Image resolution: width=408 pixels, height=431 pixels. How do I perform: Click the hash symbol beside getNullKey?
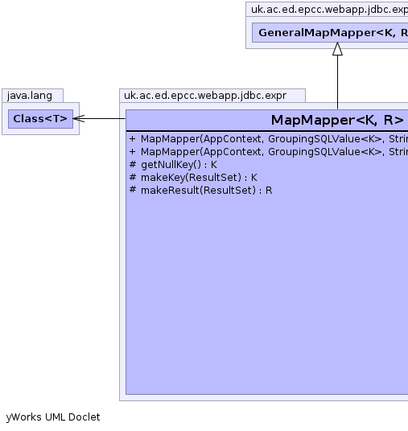tap(133, 164)
